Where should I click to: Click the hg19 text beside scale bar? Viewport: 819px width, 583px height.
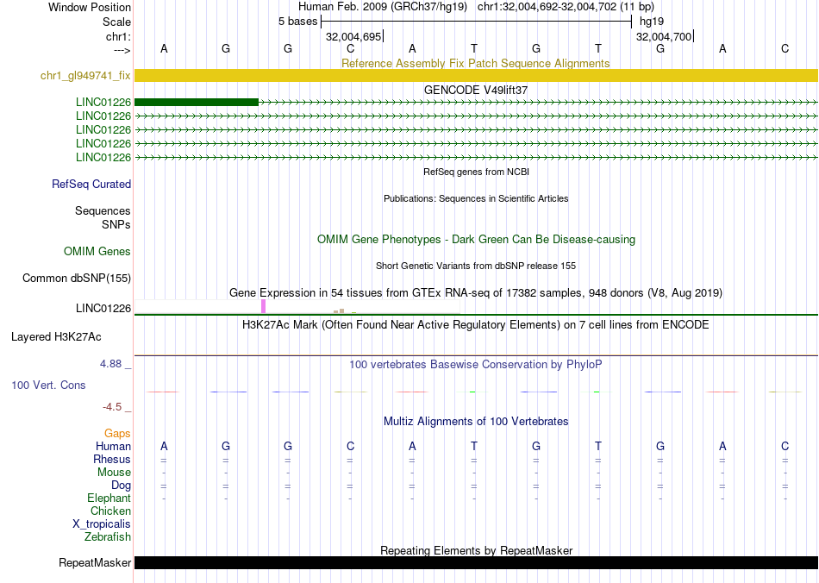point(652,22)
